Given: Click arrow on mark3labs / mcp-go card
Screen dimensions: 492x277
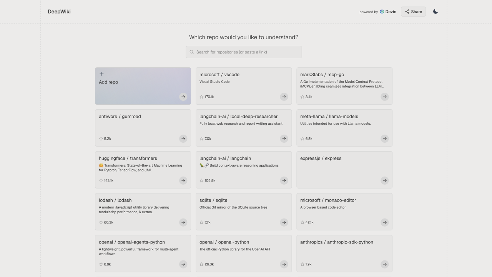Looking at the screenshot, I should (x=385, y=97).
